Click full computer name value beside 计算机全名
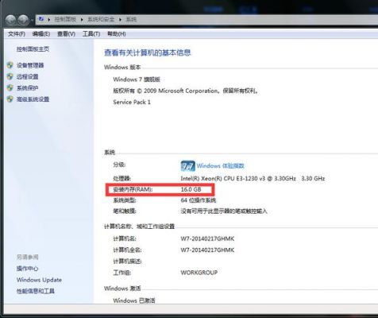 207,250
